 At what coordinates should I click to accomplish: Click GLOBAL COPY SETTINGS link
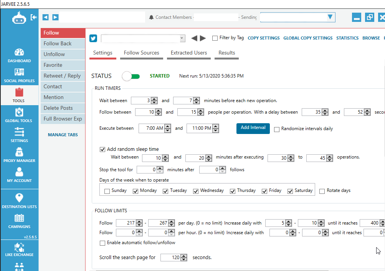[x=308, y=38]
